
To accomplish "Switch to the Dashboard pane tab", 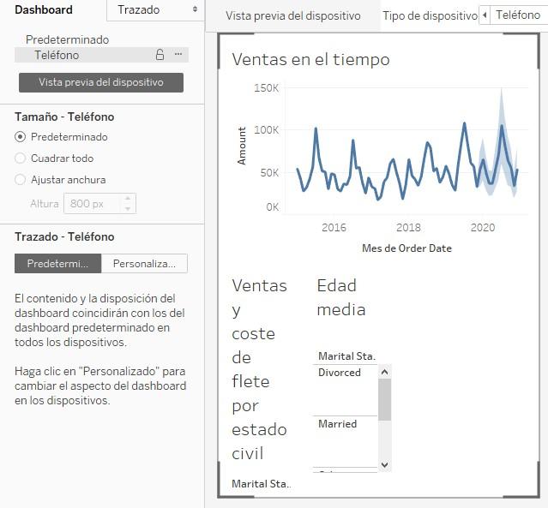I will (44, 10).
